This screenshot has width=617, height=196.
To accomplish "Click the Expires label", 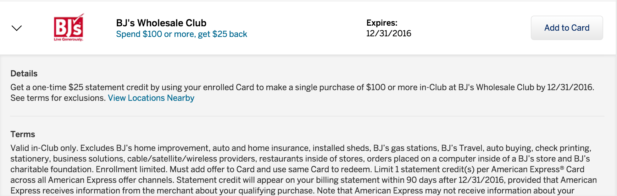I will [x=382, y=23].
